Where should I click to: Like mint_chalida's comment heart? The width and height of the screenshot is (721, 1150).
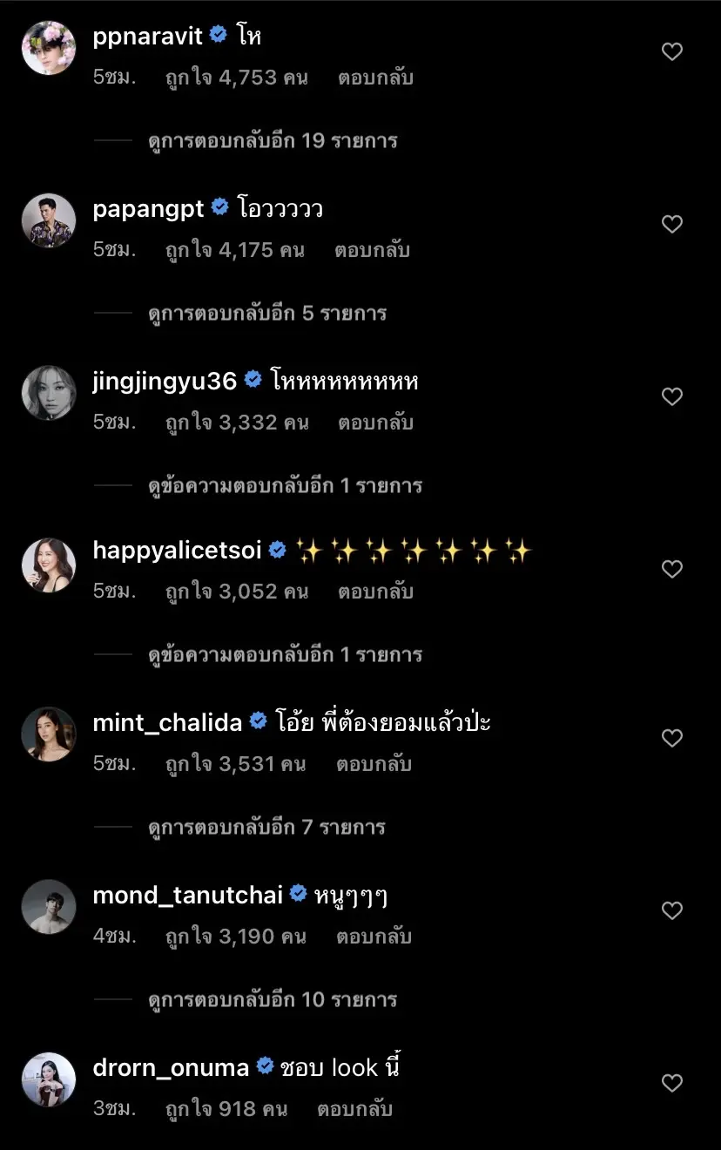[x=671, y=739]
